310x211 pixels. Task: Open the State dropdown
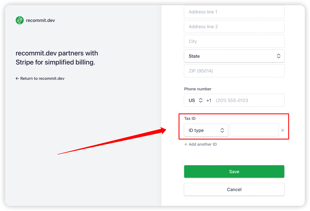click(234, 56)
